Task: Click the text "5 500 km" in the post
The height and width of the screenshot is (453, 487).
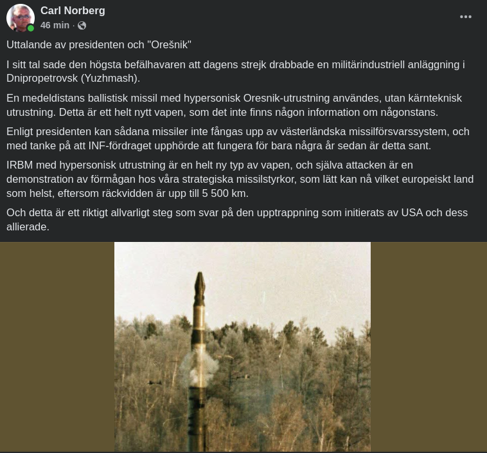Action: point(224,193)
